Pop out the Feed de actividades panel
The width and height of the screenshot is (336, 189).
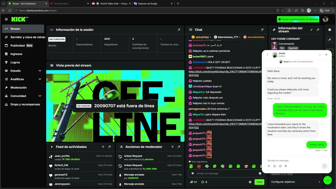[109, 147]
